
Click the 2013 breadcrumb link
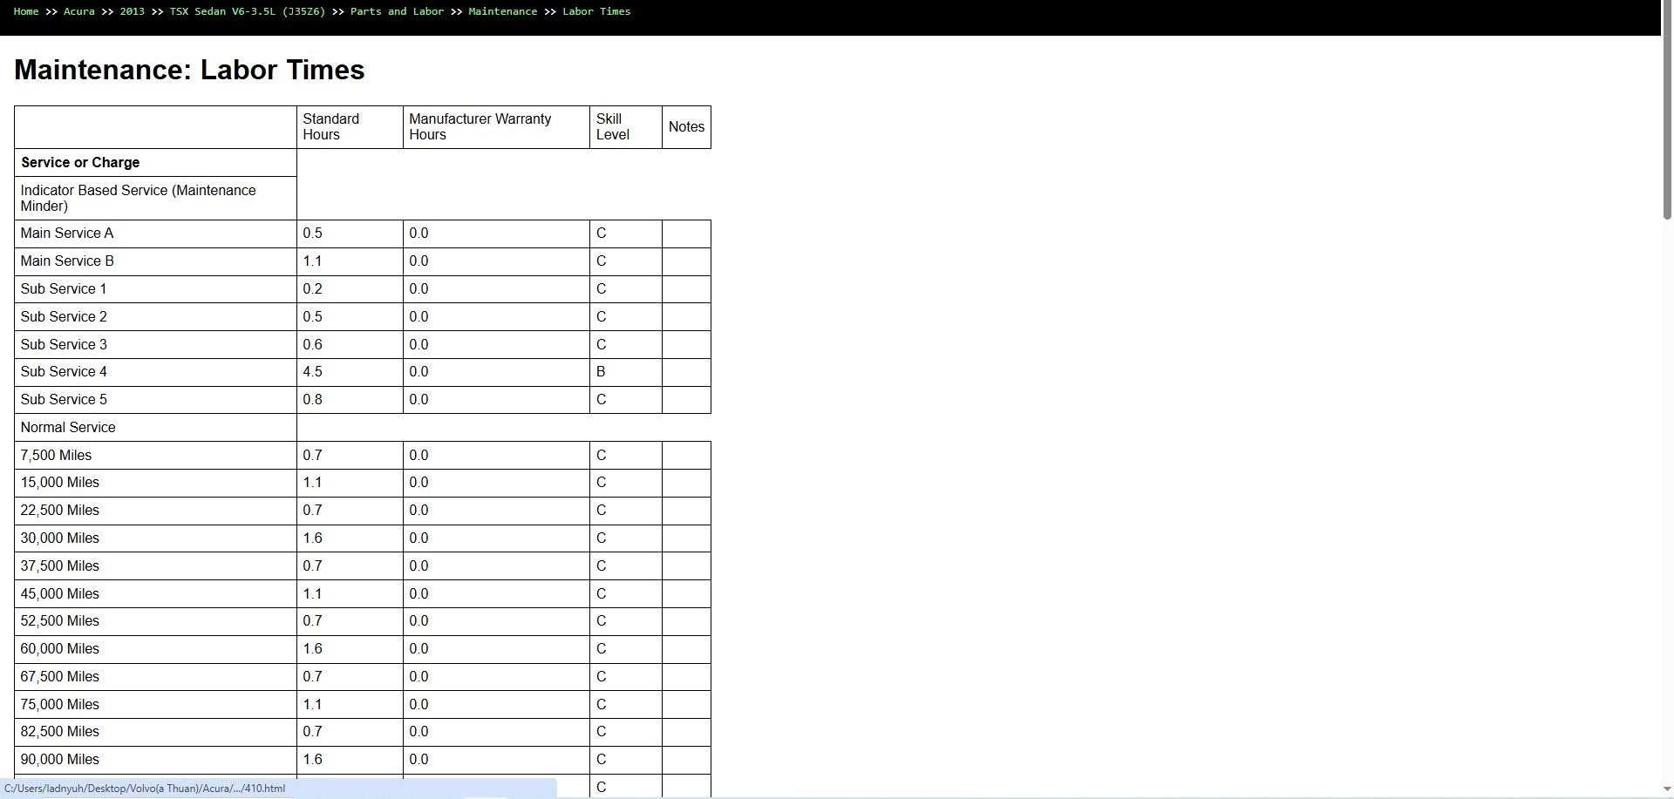click(132, 11)
